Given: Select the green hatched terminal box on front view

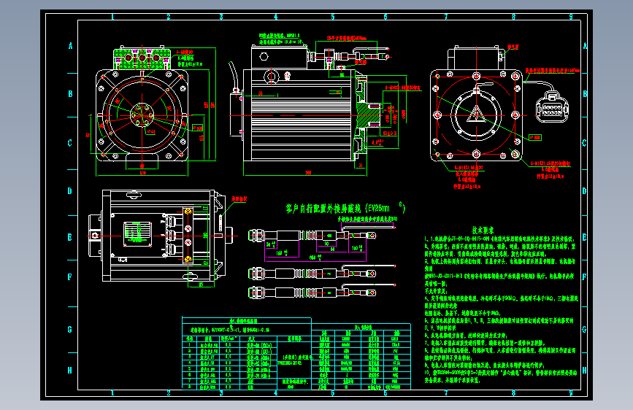Looking at the screenshot, I should pos(142,59).
